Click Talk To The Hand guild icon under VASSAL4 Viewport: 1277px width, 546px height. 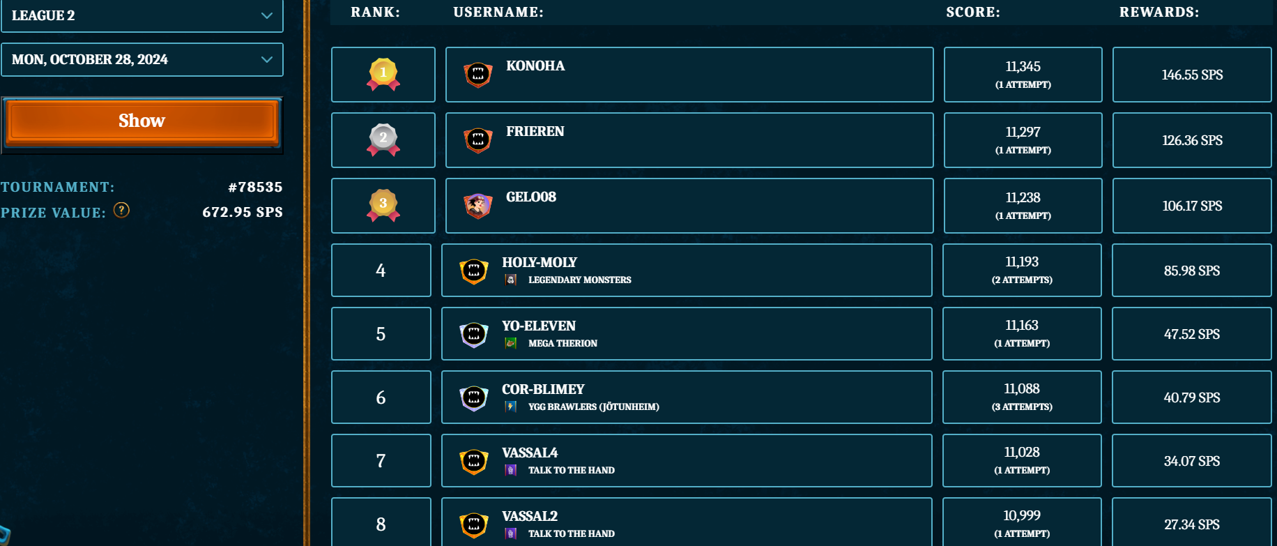pyautogui.click(x=511, y=470)
